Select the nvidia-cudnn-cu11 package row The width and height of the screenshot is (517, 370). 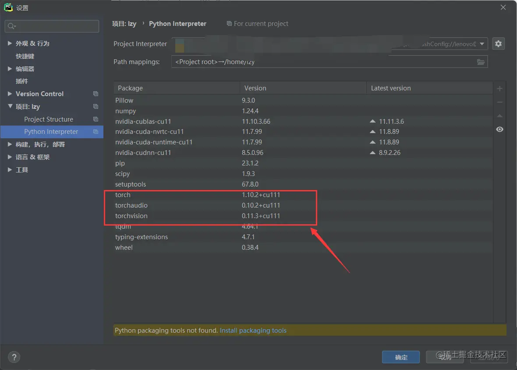coord(303,153)
